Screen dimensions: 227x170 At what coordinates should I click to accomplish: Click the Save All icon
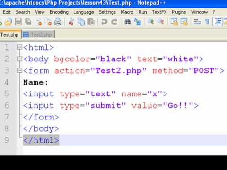coord(28,22)
